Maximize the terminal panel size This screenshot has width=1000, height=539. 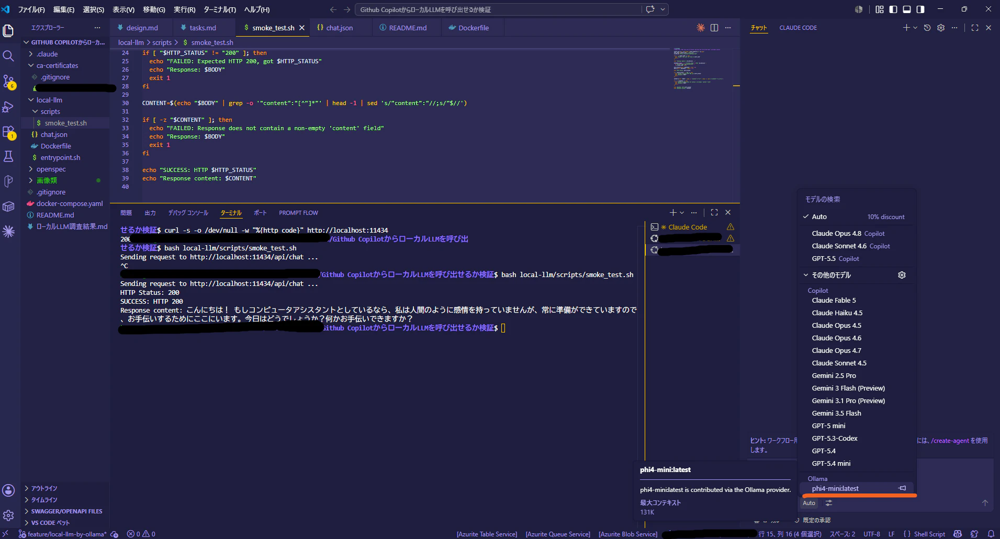coord(714,212)
